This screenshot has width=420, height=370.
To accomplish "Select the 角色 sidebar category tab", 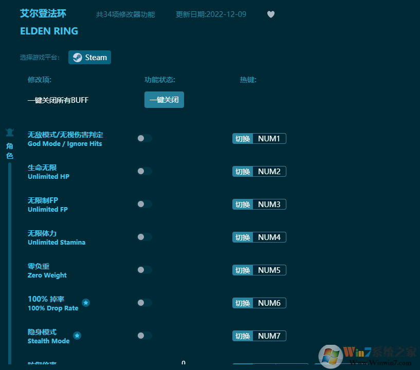I will [10, 151].
